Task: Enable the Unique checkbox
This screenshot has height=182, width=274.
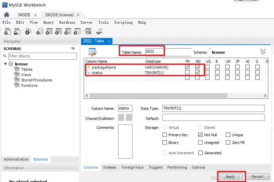Action: click(228, 135)
